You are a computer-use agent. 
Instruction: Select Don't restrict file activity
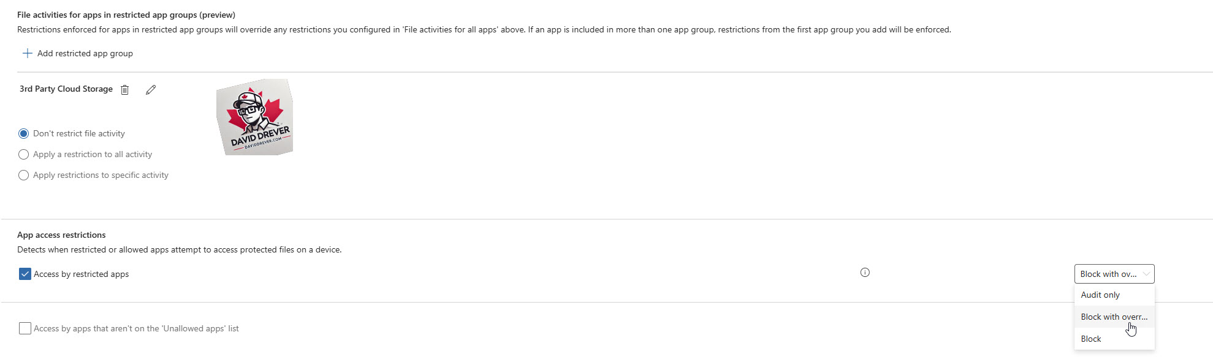(x=23, y=133)
